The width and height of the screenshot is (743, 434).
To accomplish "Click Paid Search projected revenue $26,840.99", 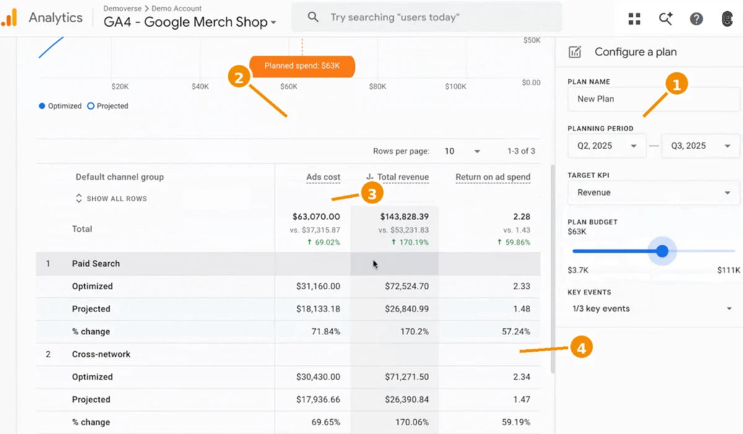I will click(406, 308).
